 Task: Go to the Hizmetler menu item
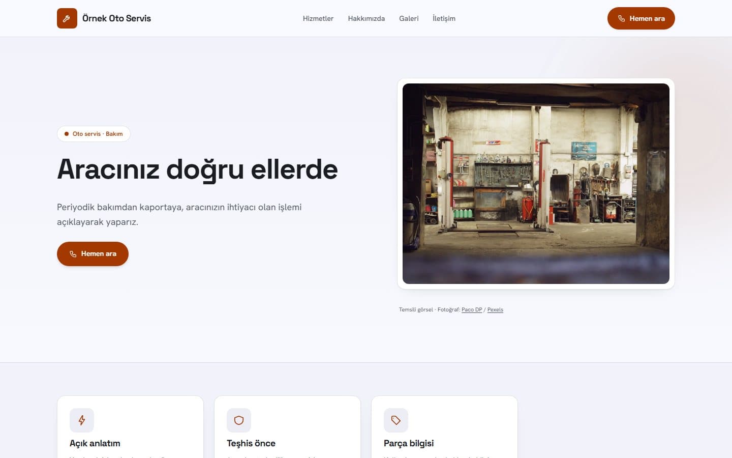pyautogui.click(x=318, y=18)
